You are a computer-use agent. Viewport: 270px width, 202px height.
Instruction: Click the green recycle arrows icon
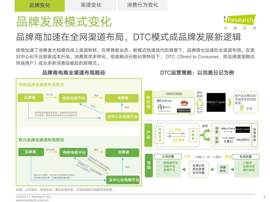pyautogui.click(x=200, y=103)
